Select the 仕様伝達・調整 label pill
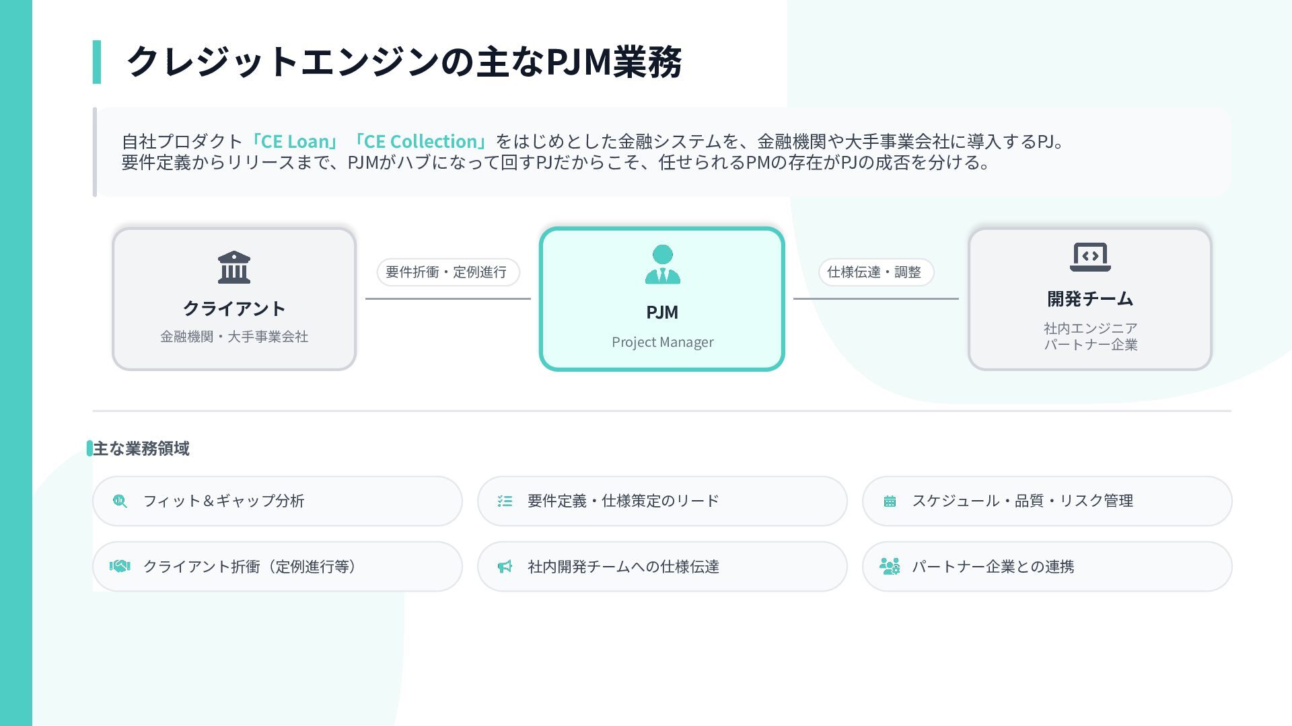 tap(874, 272)
